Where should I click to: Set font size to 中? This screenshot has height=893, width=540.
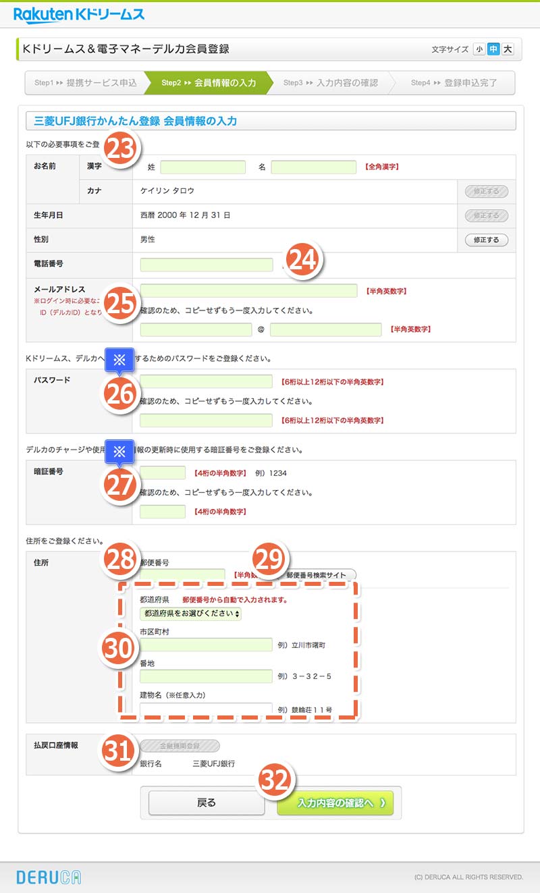pos(493,49)
